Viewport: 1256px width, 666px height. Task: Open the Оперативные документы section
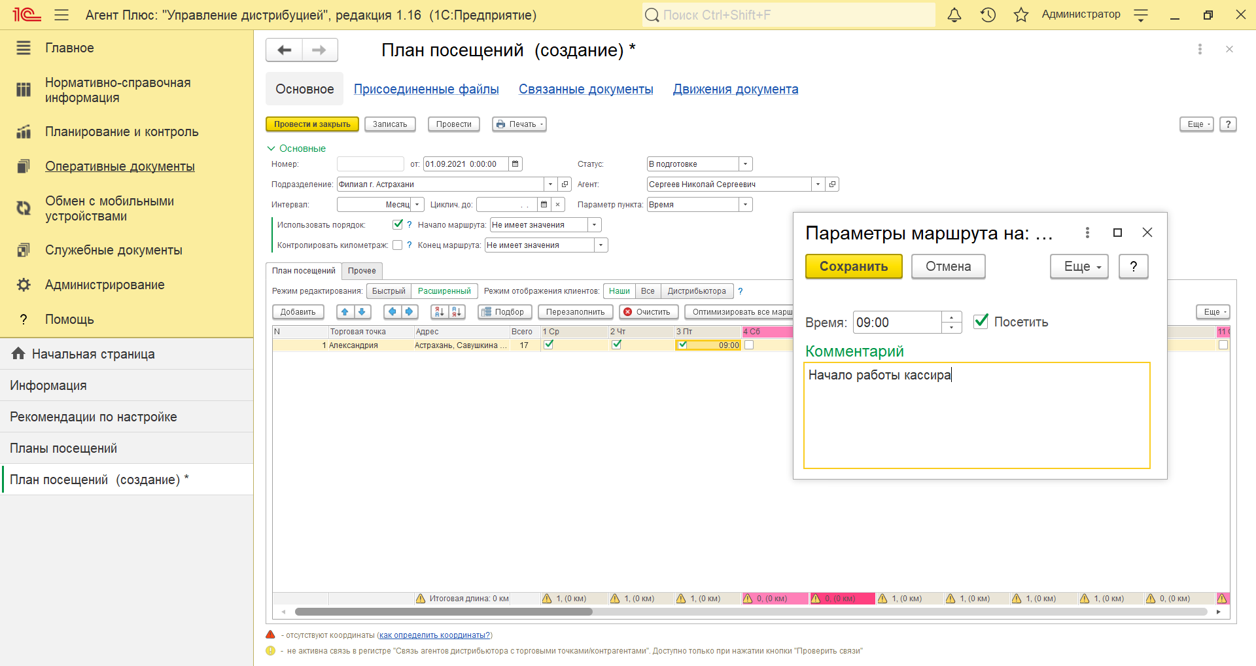120,166
